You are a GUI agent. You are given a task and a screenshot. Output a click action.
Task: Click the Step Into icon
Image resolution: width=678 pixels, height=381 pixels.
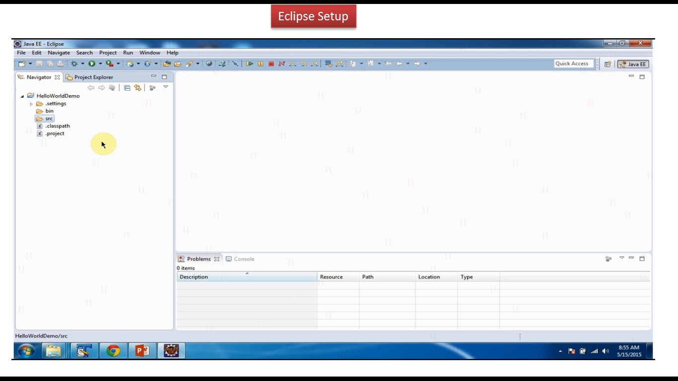(x=293, y=63)
